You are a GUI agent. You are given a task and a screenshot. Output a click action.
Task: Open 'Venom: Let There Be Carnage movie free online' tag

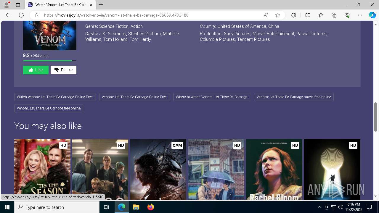tap(294, 97)
